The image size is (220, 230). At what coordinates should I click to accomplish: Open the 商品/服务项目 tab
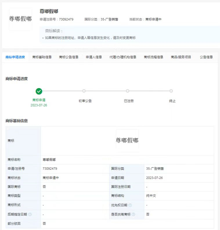181,57
